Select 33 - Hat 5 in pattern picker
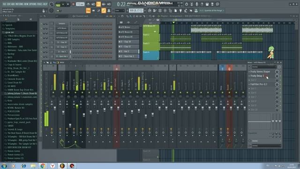 [x=128, y=51]
